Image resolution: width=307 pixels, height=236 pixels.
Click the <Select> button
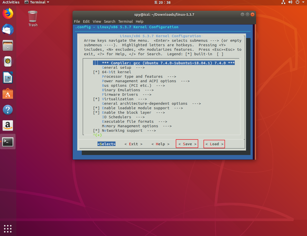106,144
